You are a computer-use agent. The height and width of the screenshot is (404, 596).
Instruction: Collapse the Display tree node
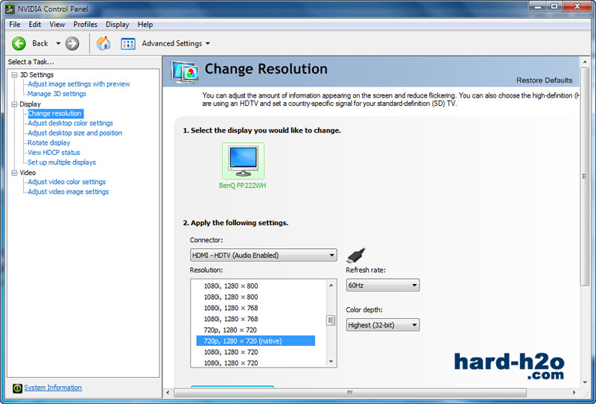(14, 104)
